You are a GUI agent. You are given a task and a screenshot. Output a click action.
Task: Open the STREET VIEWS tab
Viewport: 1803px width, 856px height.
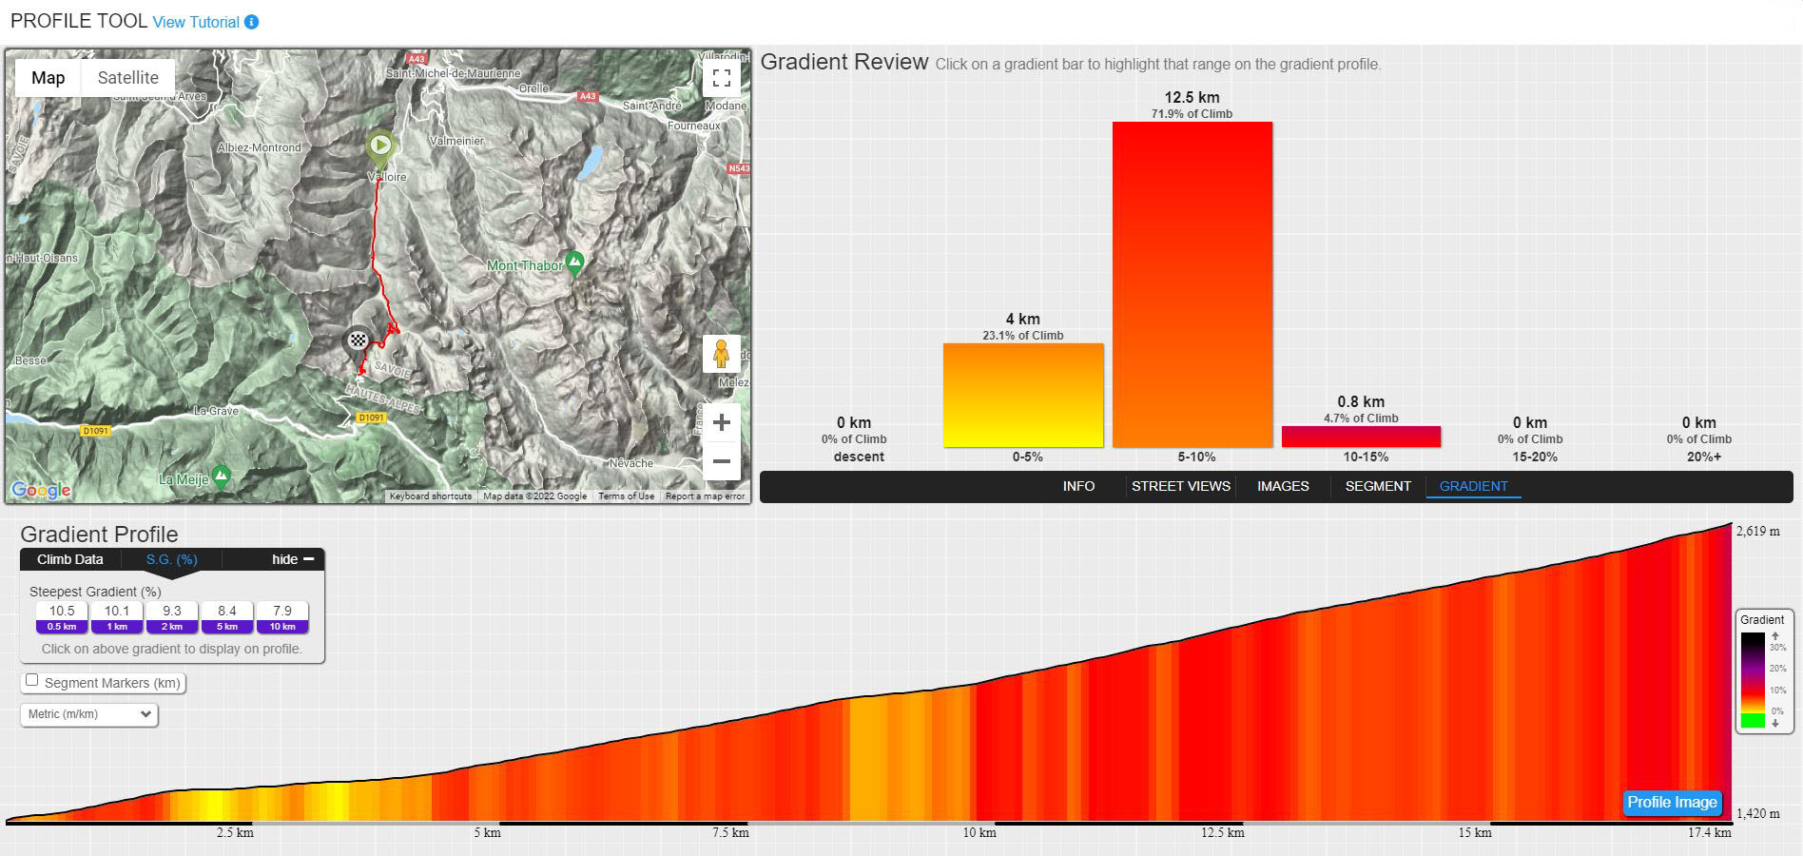point(1181,486)
